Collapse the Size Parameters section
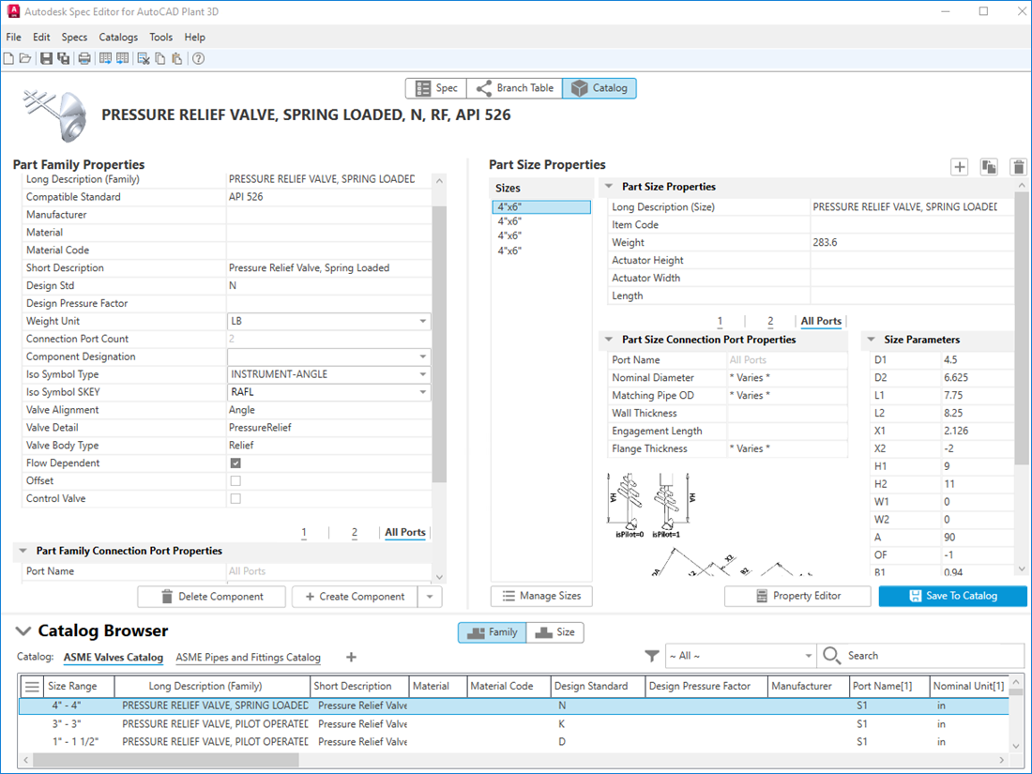Image resolution: width=1032 pixels, height=774 pixels. (871, 340)
